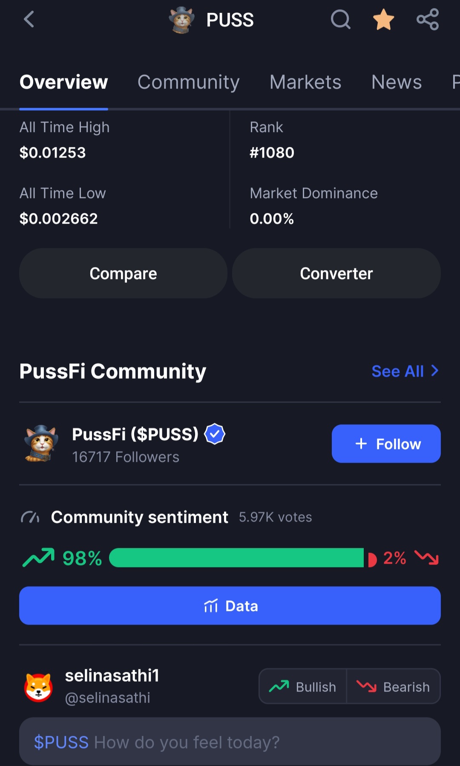Toggle the watchlist star icon
This screenshot has height=766, width=460.
[383, 20]
